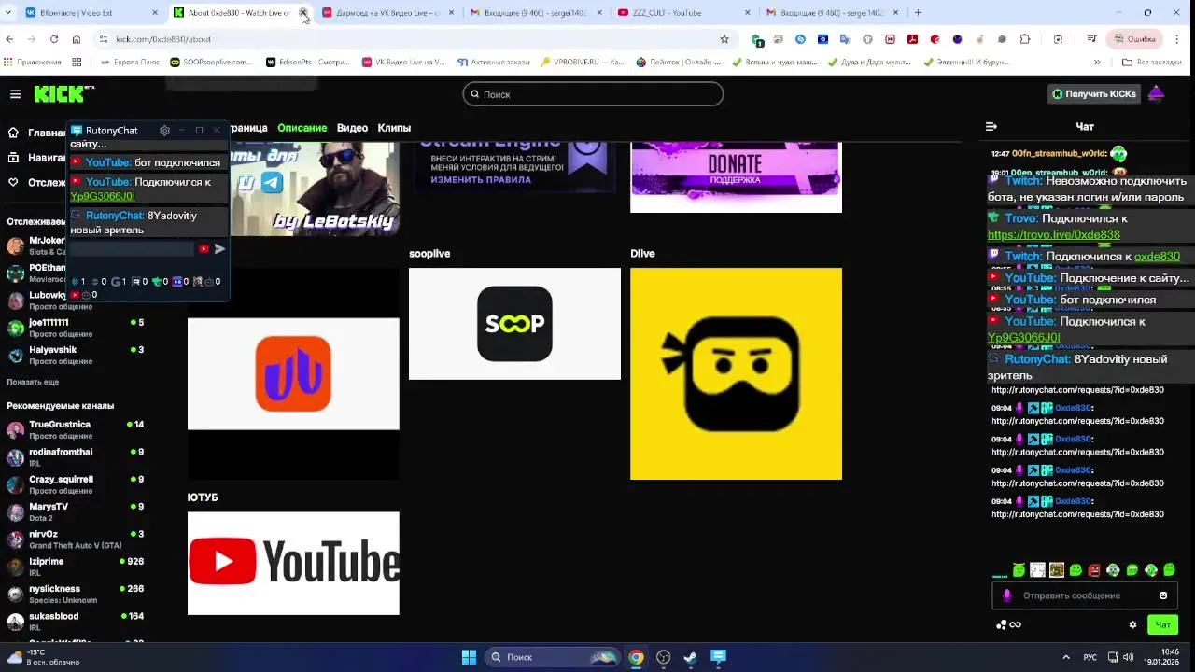Image resolution: width=1195 pixels, height=672 pixels.
Task: Click the YouTube platform icon beside RutonyChat input
Action: (x=204, y=249)
